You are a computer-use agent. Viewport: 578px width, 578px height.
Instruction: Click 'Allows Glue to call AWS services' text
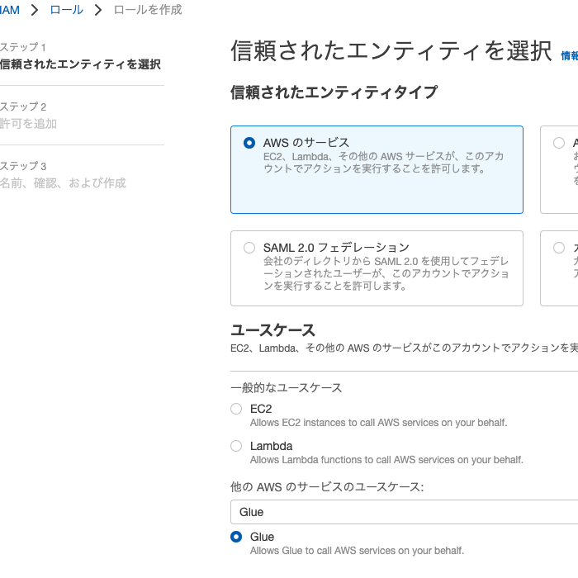point(357,551)
